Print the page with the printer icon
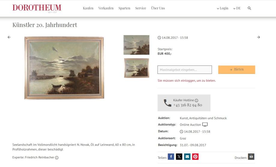 tap(251, 156)
